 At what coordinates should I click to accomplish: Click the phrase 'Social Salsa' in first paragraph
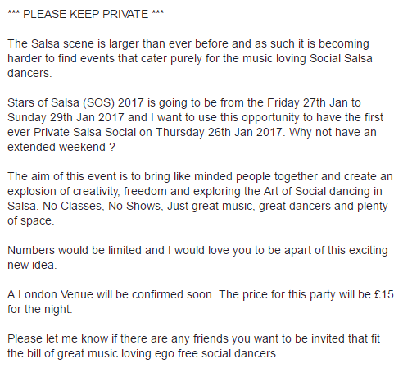pyautogui.click(x=341, y=58)
